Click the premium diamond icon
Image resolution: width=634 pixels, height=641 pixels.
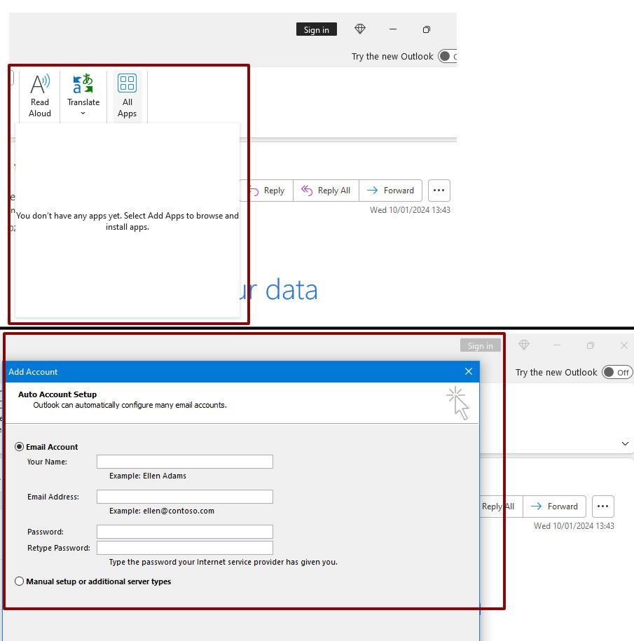(359, 29)
